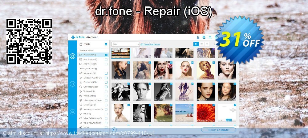Screen dimensions: 308x138
Task: Uncheck the orange flower photo checkbox
Action: [214, 105]
